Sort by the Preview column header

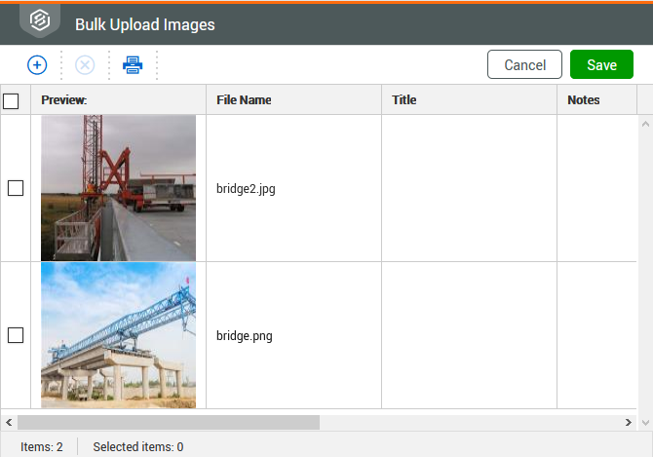coord(118,100)
